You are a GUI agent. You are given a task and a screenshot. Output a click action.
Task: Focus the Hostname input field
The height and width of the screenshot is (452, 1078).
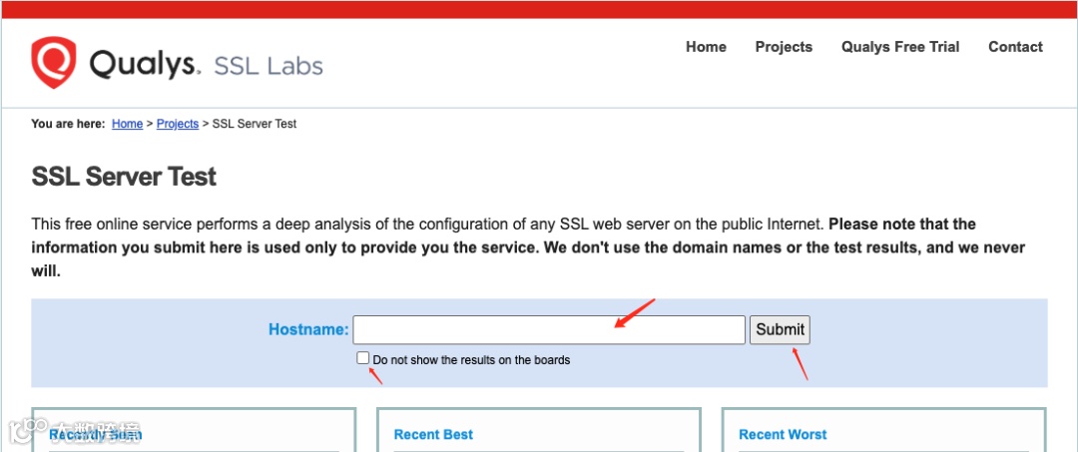pyautogui.click(x=549, y=329)
